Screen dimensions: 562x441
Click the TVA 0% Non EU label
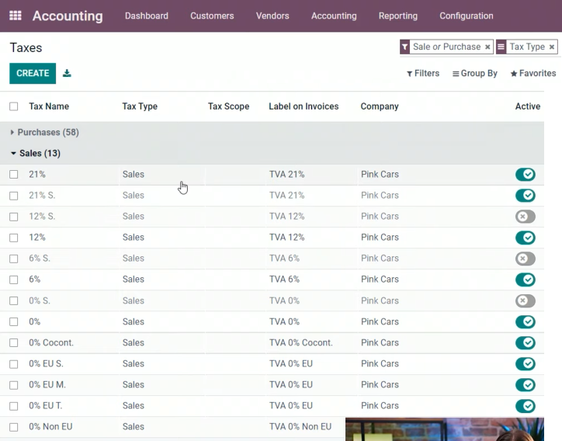[x=300, y=427]
